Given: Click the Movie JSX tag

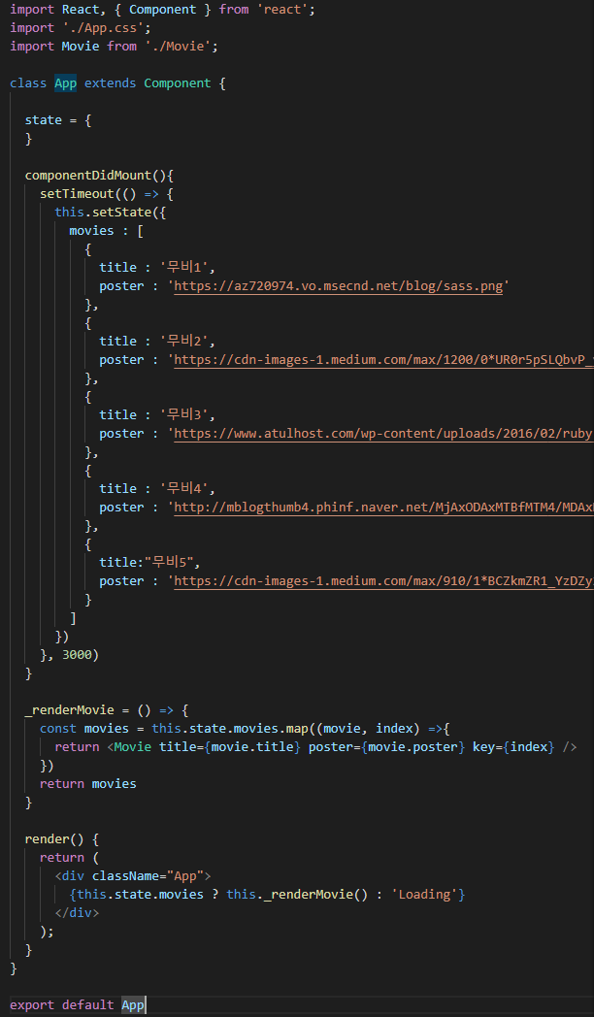Looking at the screenshot, I should pos(133,747).
